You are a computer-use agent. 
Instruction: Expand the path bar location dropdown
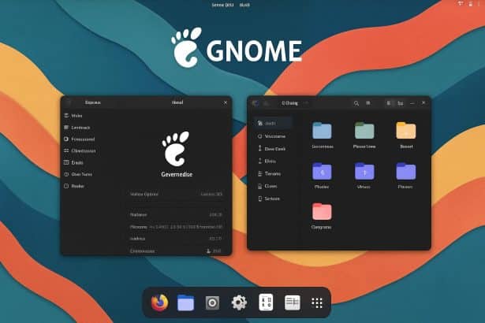click(305, 102)
